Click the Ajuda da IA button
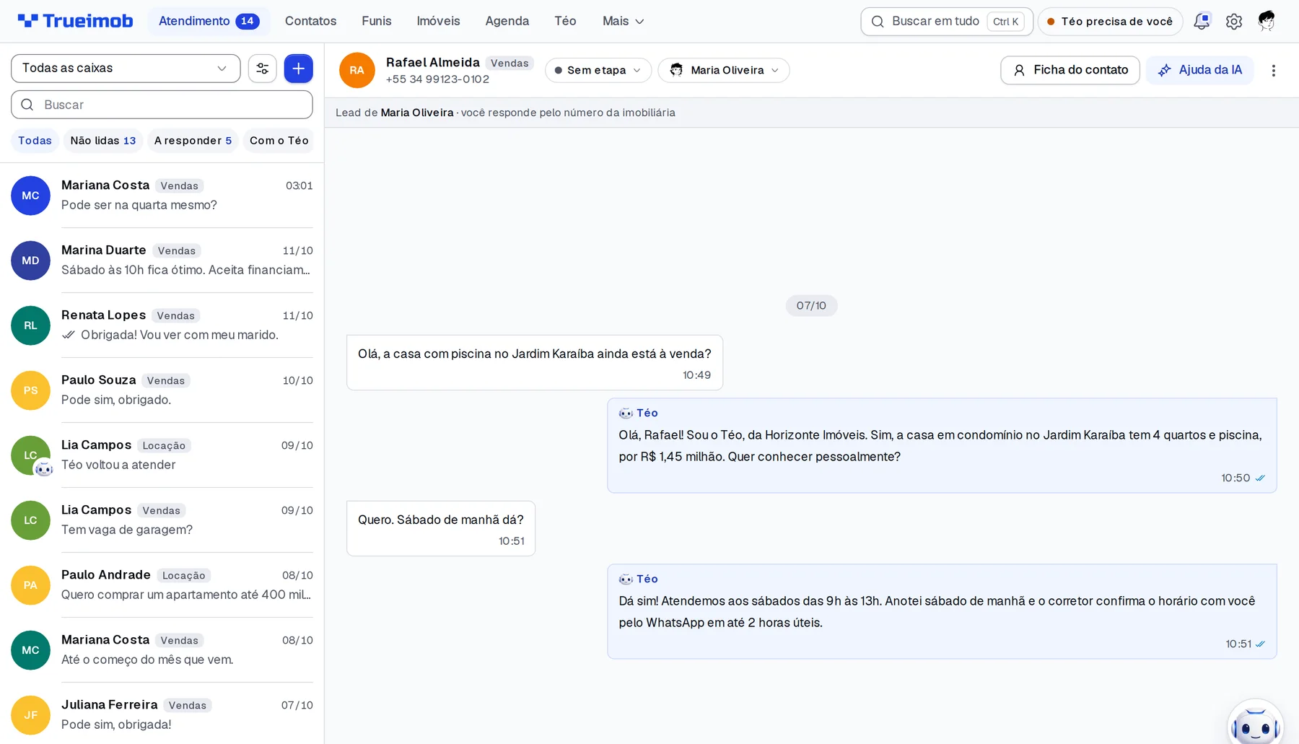1299x744 pixels. pyautogui.click(x=1200, y=70)
